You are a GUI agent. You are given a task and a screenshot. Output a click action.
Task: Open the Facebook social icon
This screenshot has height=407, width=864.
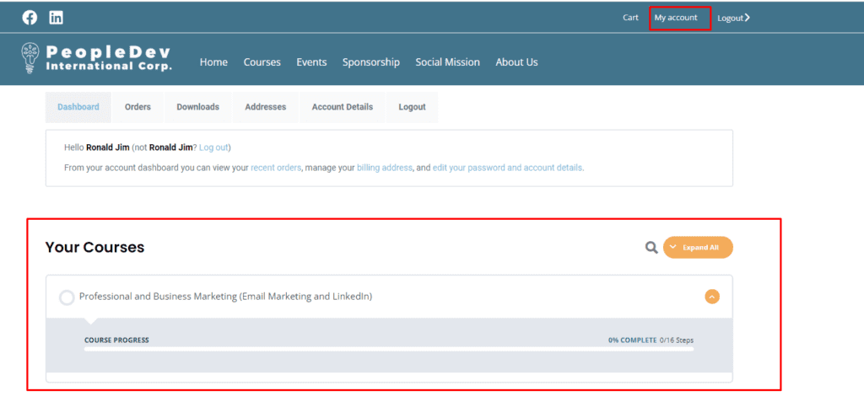30,18
